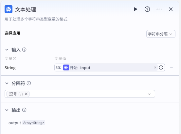Open the 字符串分隔 application dropdown
The width and height of the screenshot is (181, 134).
tap(161, 34)
